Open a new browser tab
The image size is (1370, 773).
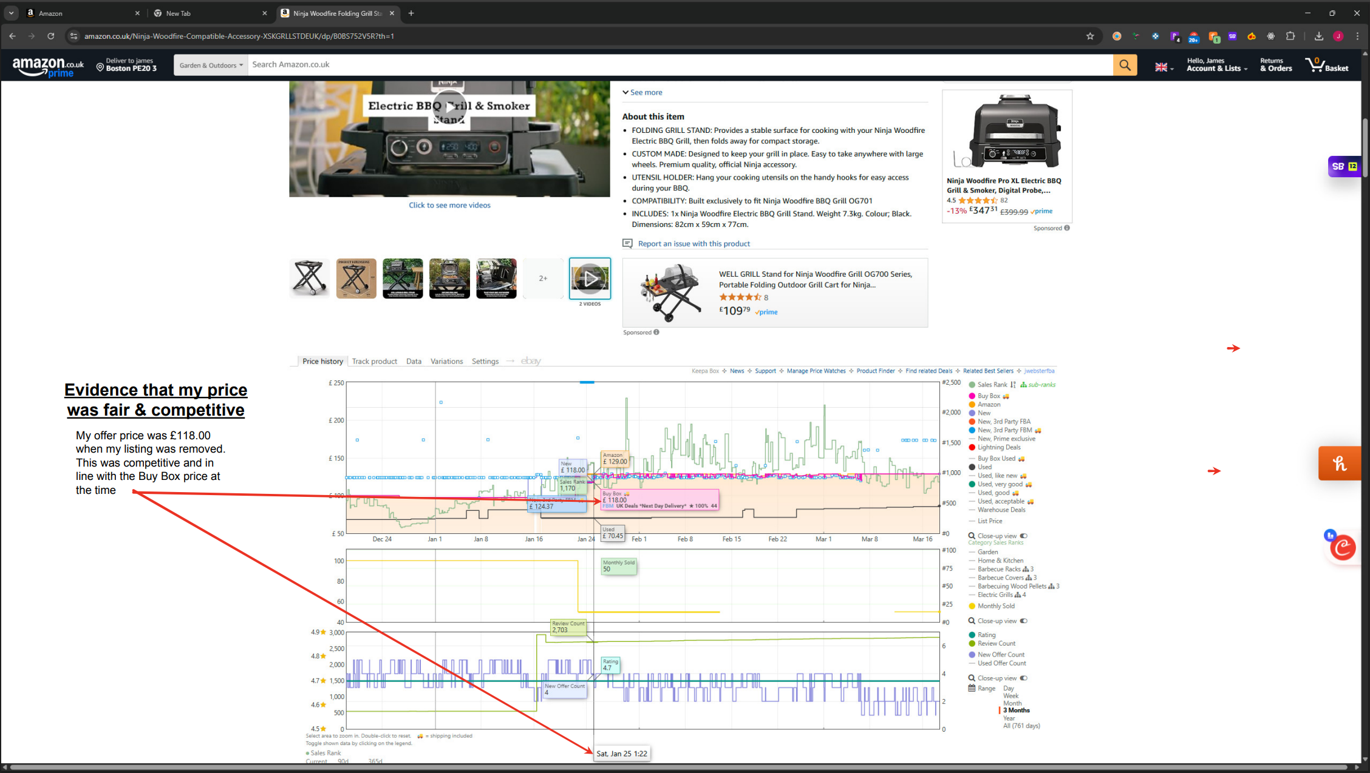click(411, 13)
